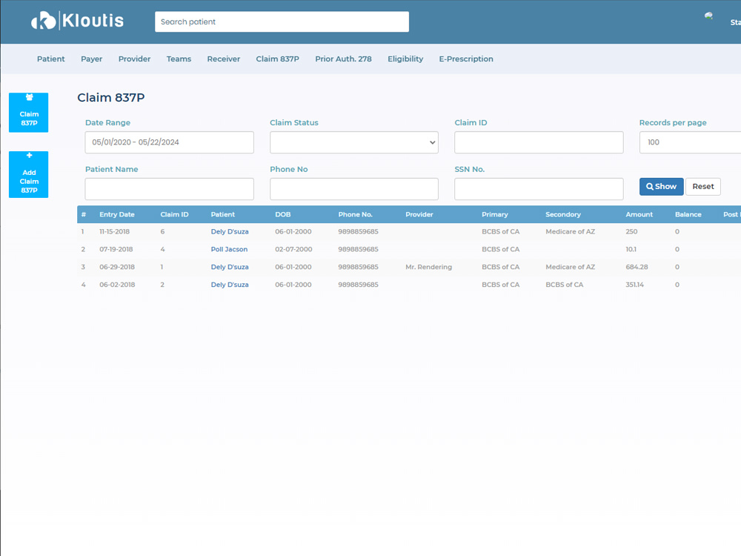Screen dimensions: 741x556
Task: Select the 250 amount cell
Action: point(631,231)
